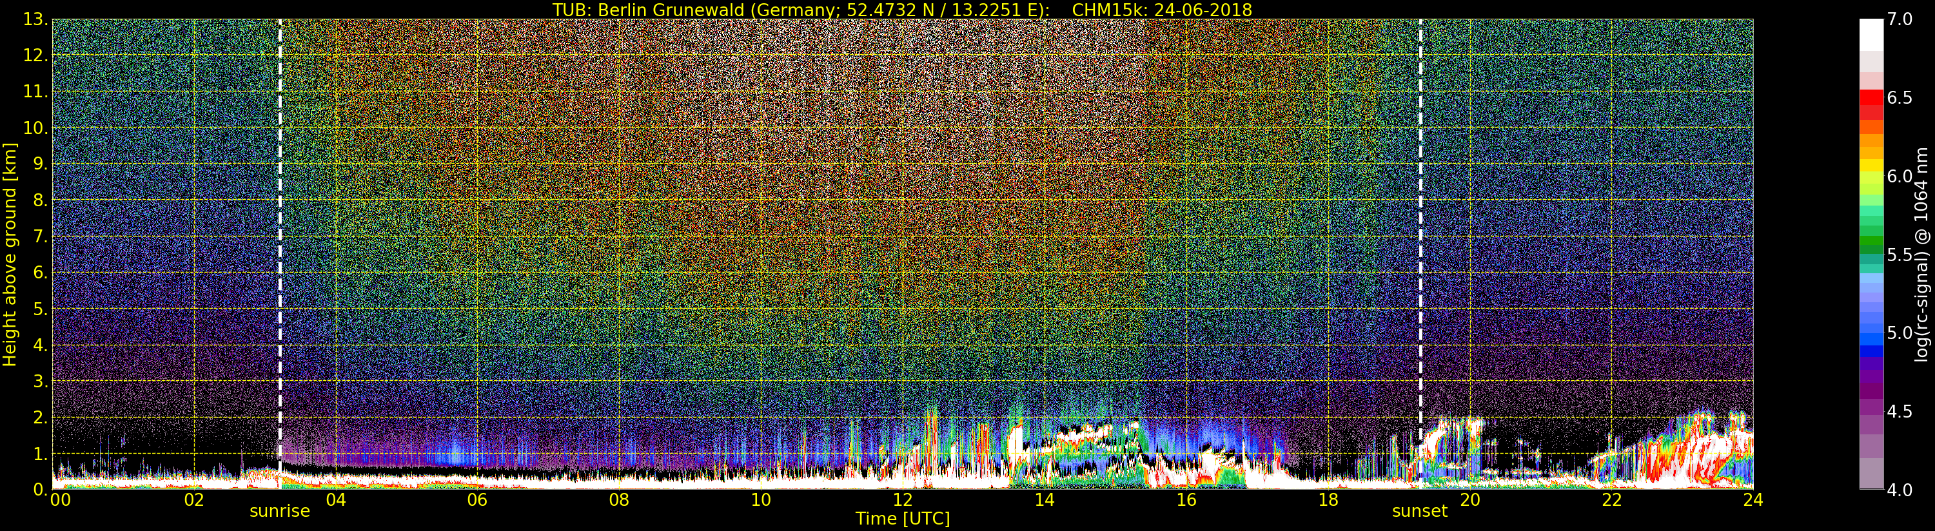The height and width of the screenshot is (531, 1935).
Task: Click the dashed white sunrise vertical line
Action: tap(280, 226)
